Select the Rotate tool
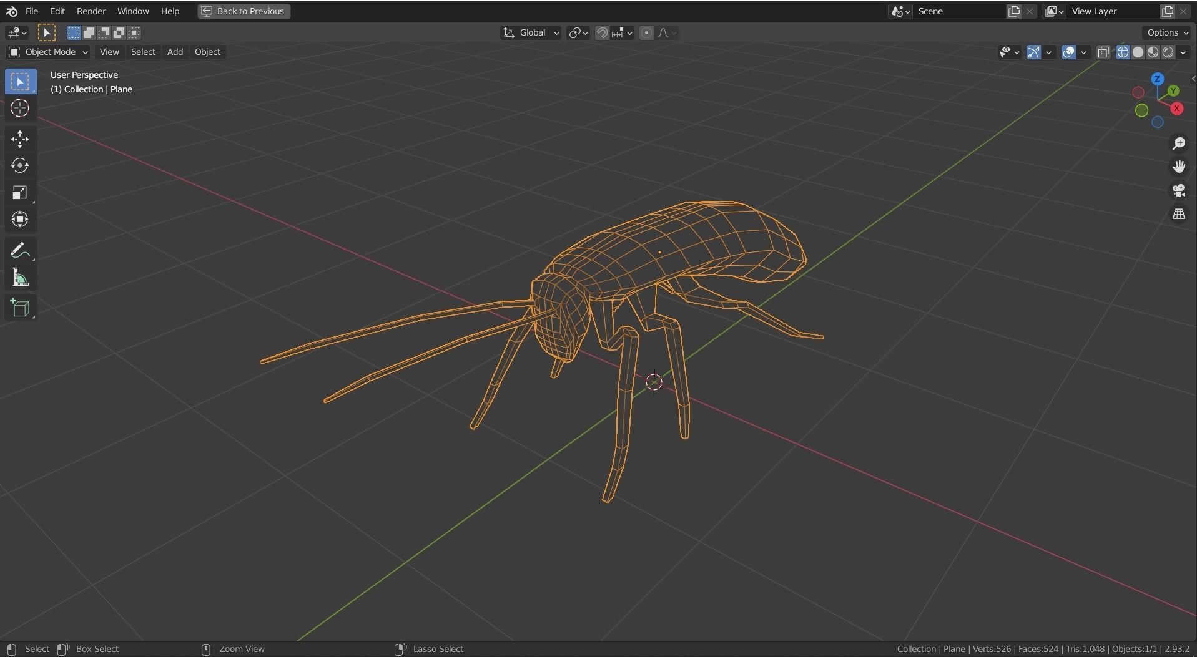Screen dimensions: 1197x657 pos(20,165)
